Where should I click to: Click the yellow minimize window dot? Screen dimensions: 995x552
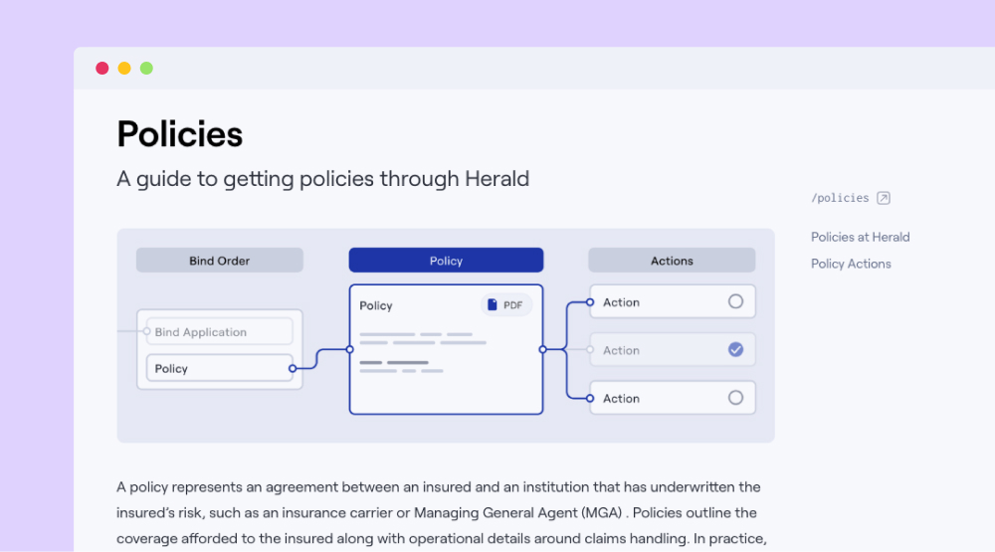coord(124,68)
